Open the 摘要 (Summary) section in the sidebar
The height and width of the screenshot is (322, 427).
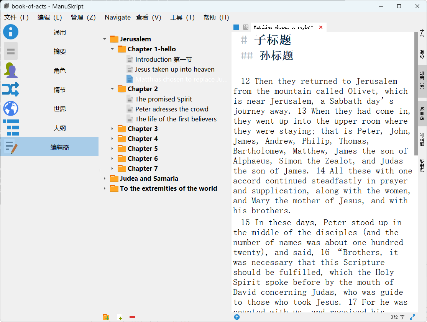pyautogui.click(x=49, y=51)
